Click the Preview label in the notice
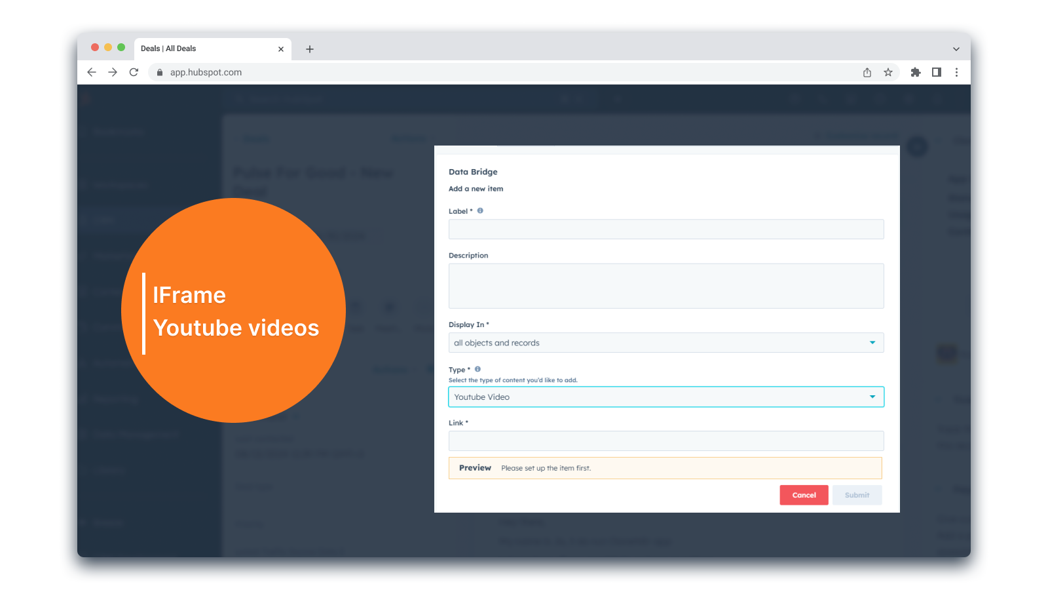The image size is (1048, 590). (x=475, y=468)
